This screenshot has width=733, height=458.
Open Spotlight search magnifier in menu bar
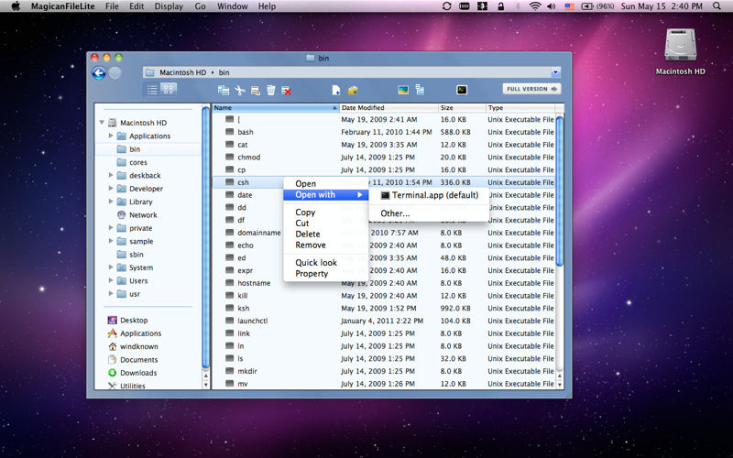(x=717, y=6)
